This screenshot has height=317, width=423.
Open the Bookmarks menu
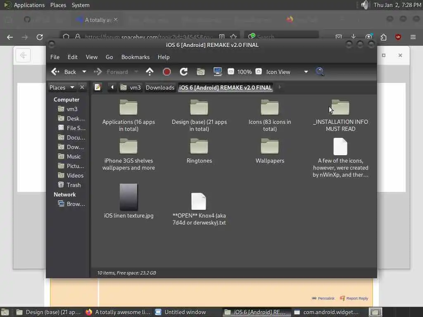tap(135, 57)
